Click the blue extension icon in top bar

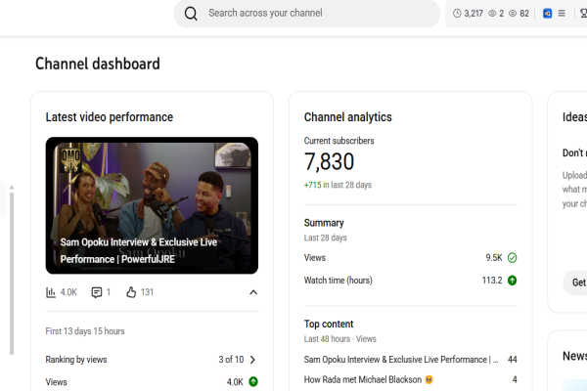[x=548, y=14]
